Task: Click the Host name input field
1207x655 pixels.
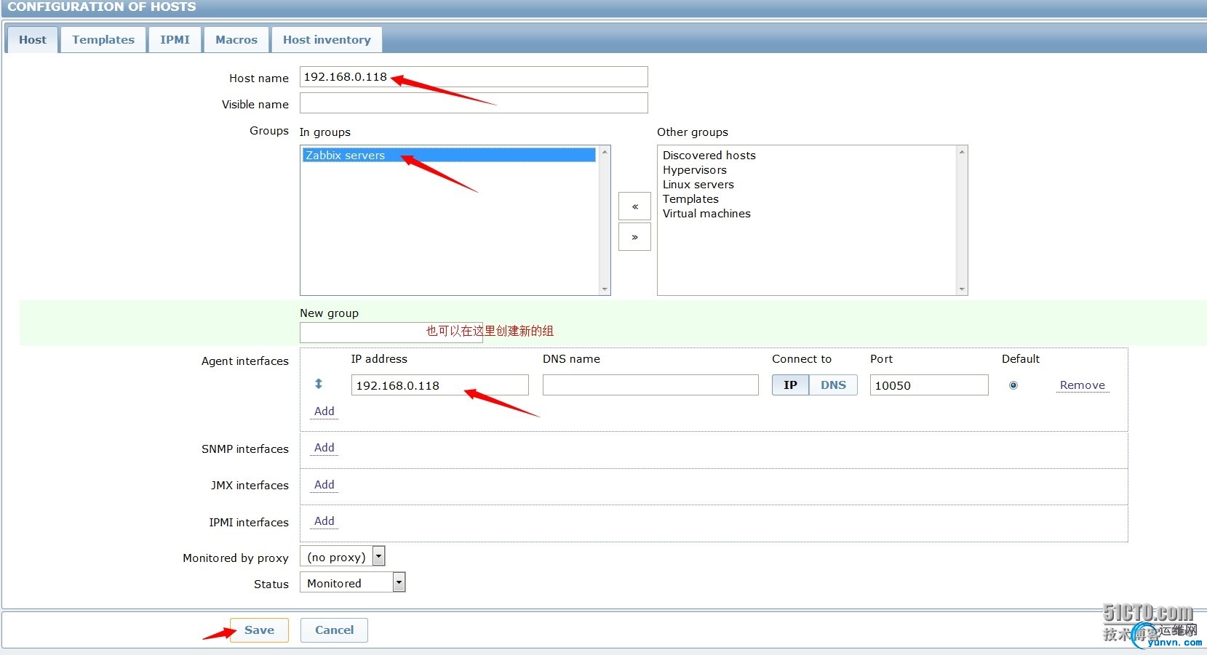Action: point(474,77)
